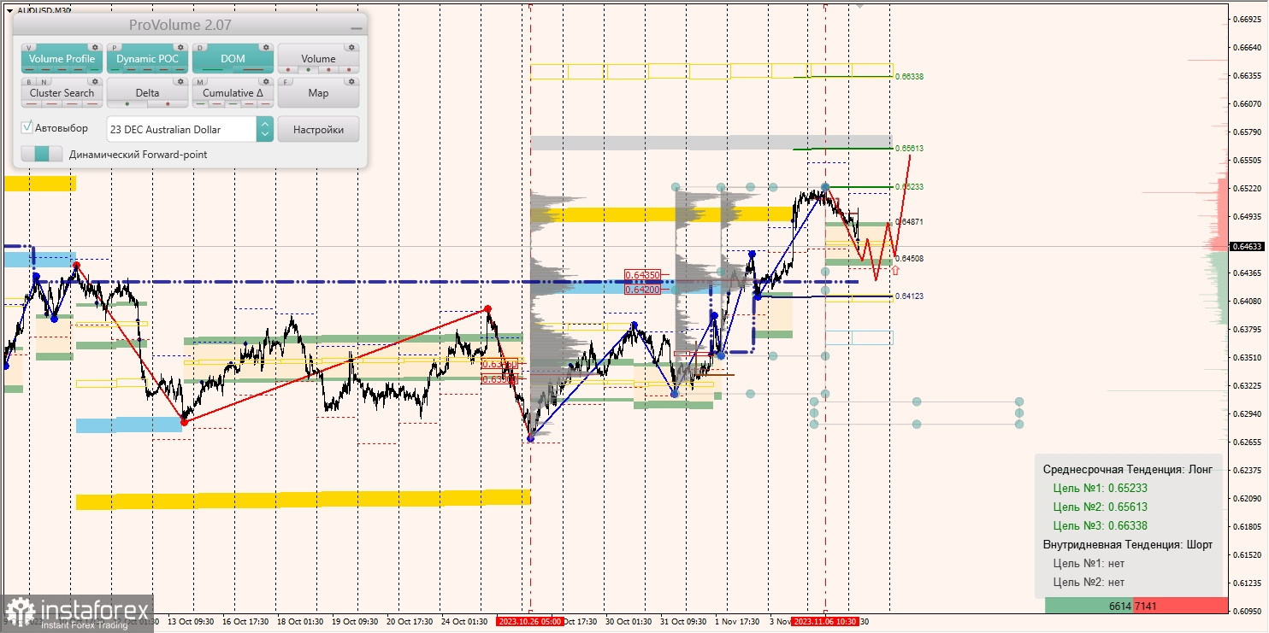
Task: Collapse the ProVolume panel with the dash
Action: click(x=357, y=28)
